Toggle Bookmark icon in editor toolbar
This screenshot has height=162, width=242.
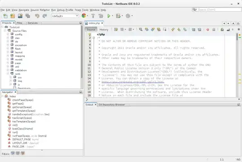pos(185,30)
